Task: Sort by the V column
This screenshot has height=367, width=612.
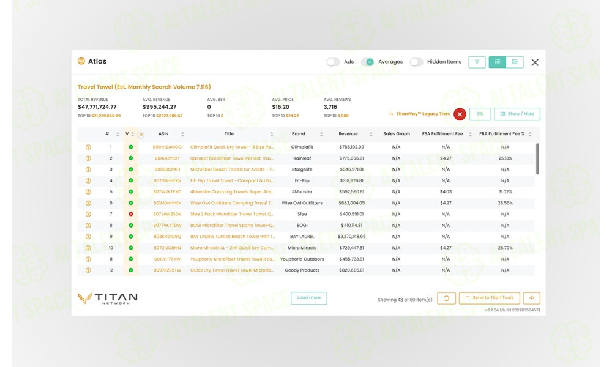Action: (x=133, y=134)
